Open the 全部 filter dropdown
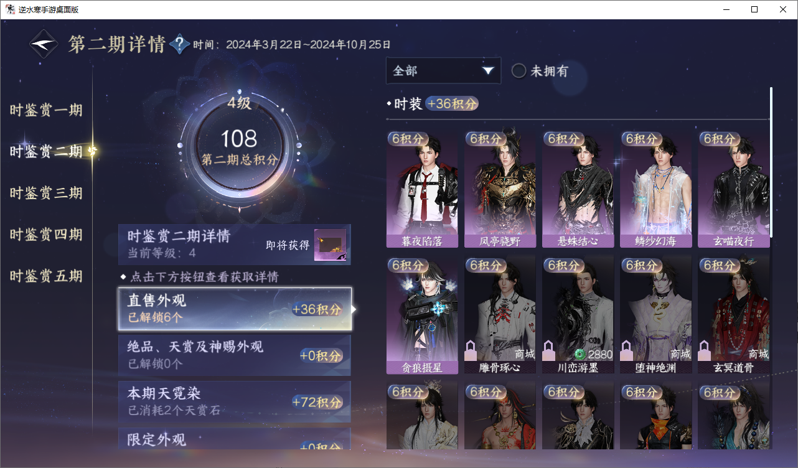Screen dimensions: 798x468 click(x=443, y=70)
